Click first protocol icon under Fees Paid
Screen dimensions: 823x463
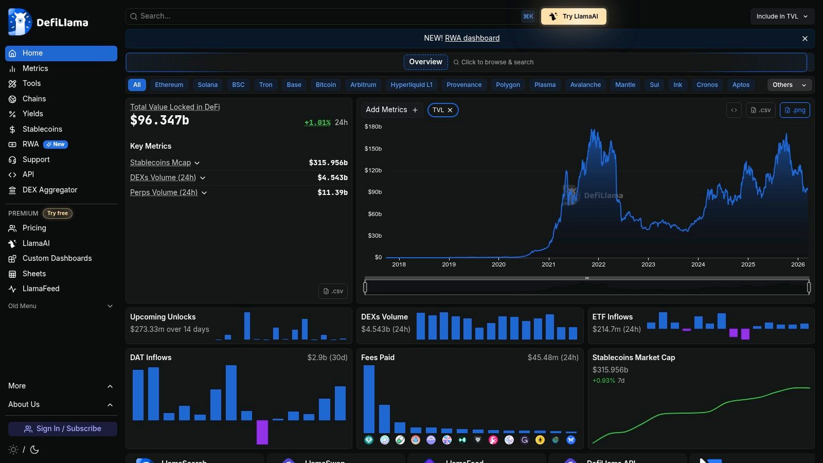pyautogui.click(x=369, y=440)
